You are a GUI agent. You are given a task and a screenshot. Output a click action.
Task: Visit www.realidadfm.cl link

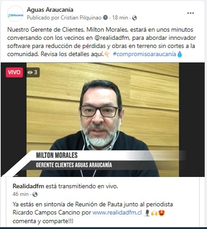coord(117,212)
